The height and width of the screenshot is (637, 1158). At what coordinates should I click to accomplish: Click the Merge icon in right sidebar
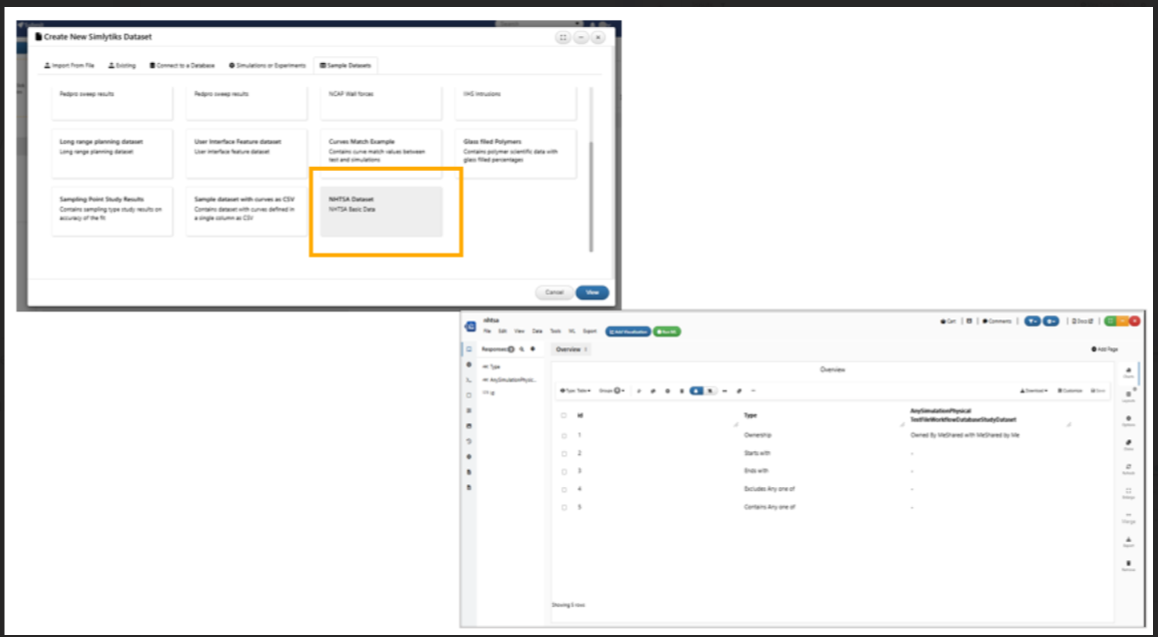(x=1128, y=517)
